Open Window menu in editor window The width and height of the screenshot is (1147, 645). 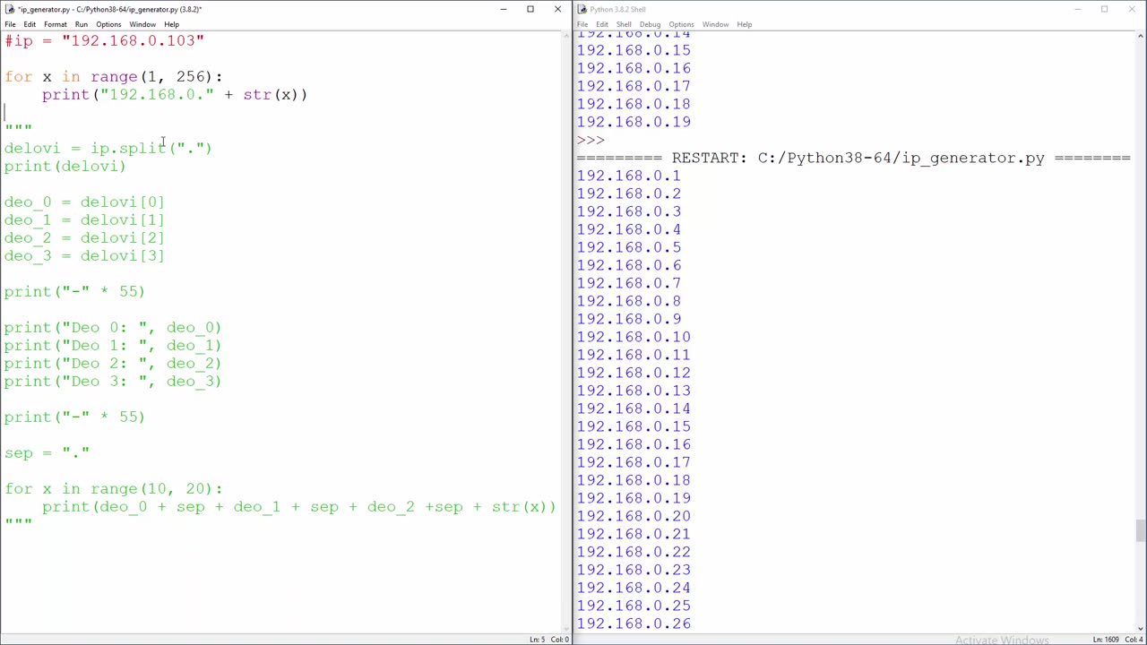tap(142, 24)
